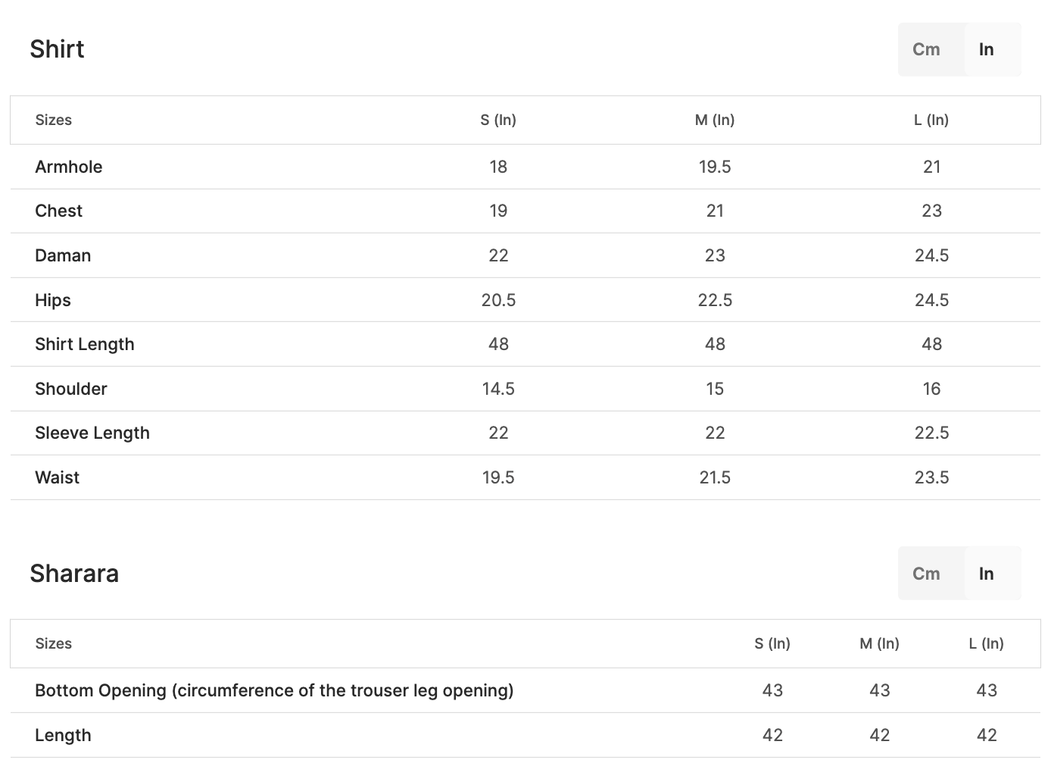Click the Bottom Opening row description
1051x779 pixels.
(x=274, y=690)
